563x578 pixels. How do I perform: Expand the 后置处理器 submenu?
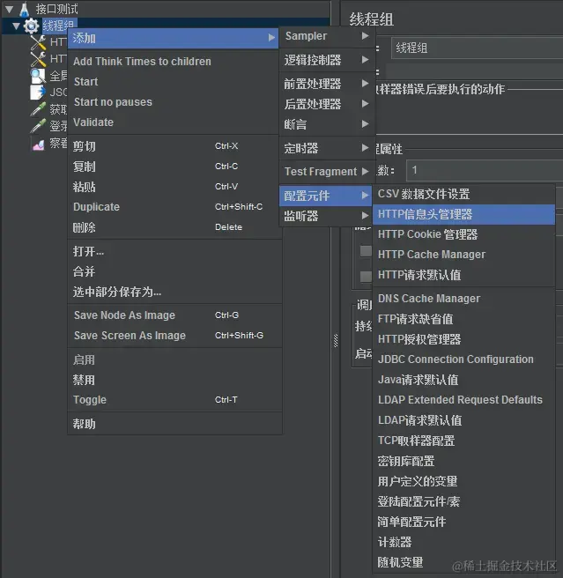pos(327,104)
